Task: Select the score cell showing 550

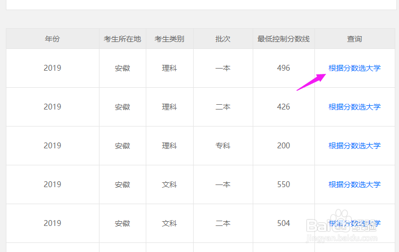Action: [x=284, y=184]
